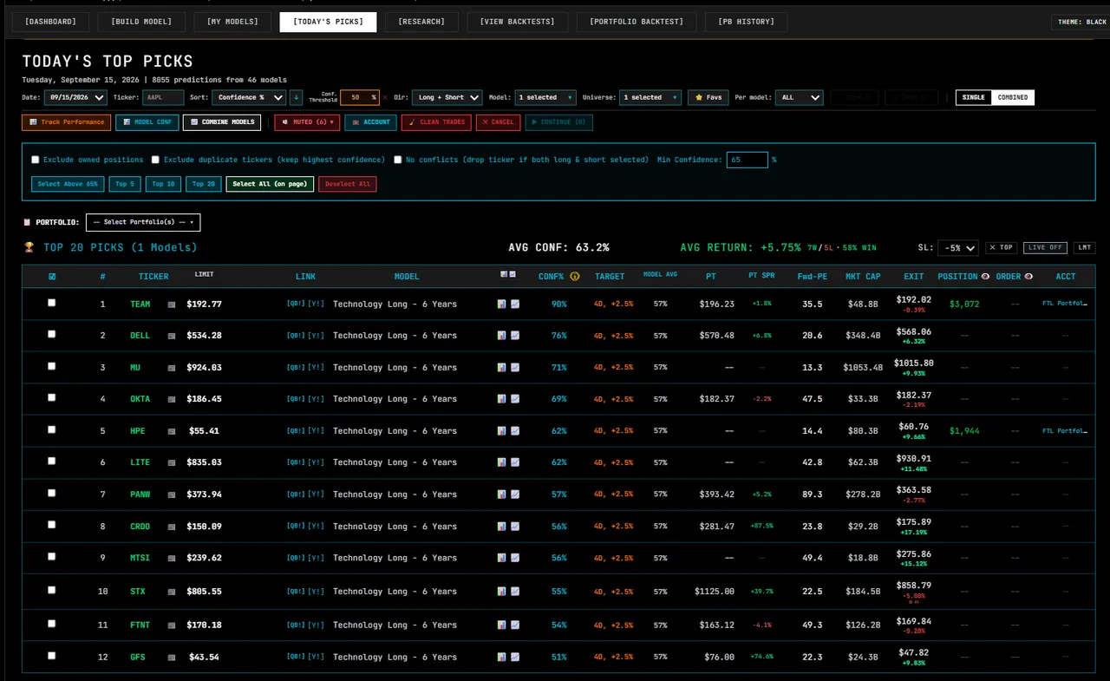Click the small card icon beside HPE ticker
Image resolution: width=1110 pixels, height=681 pixels.
172,431
